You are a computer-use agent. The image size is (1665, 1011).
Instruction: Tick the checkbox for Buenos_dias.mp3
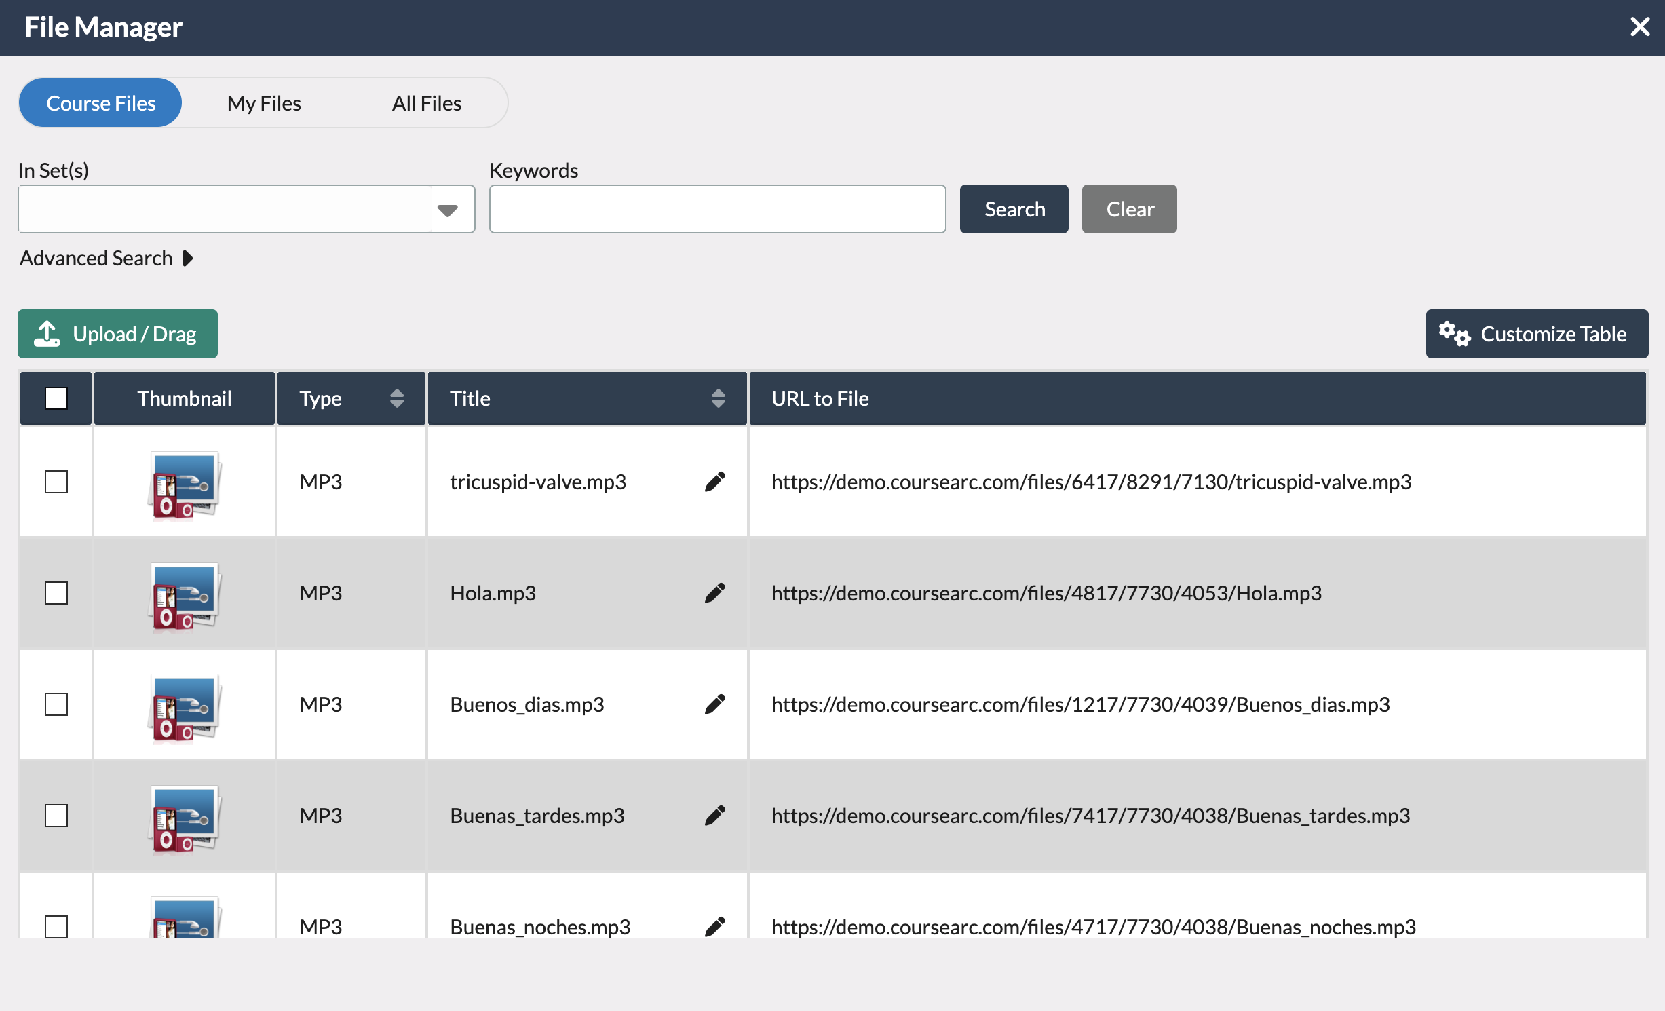tap(56, 704)
